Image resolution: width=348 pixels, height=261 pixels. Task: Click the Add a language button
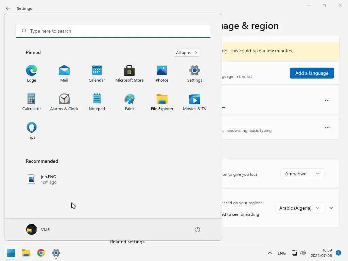coord(312,73)
